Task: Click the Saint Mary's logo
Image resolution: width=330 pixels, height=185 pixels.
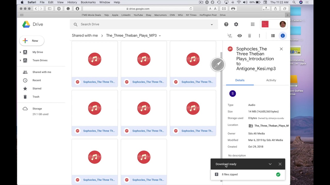Action: tap(265, 24)
